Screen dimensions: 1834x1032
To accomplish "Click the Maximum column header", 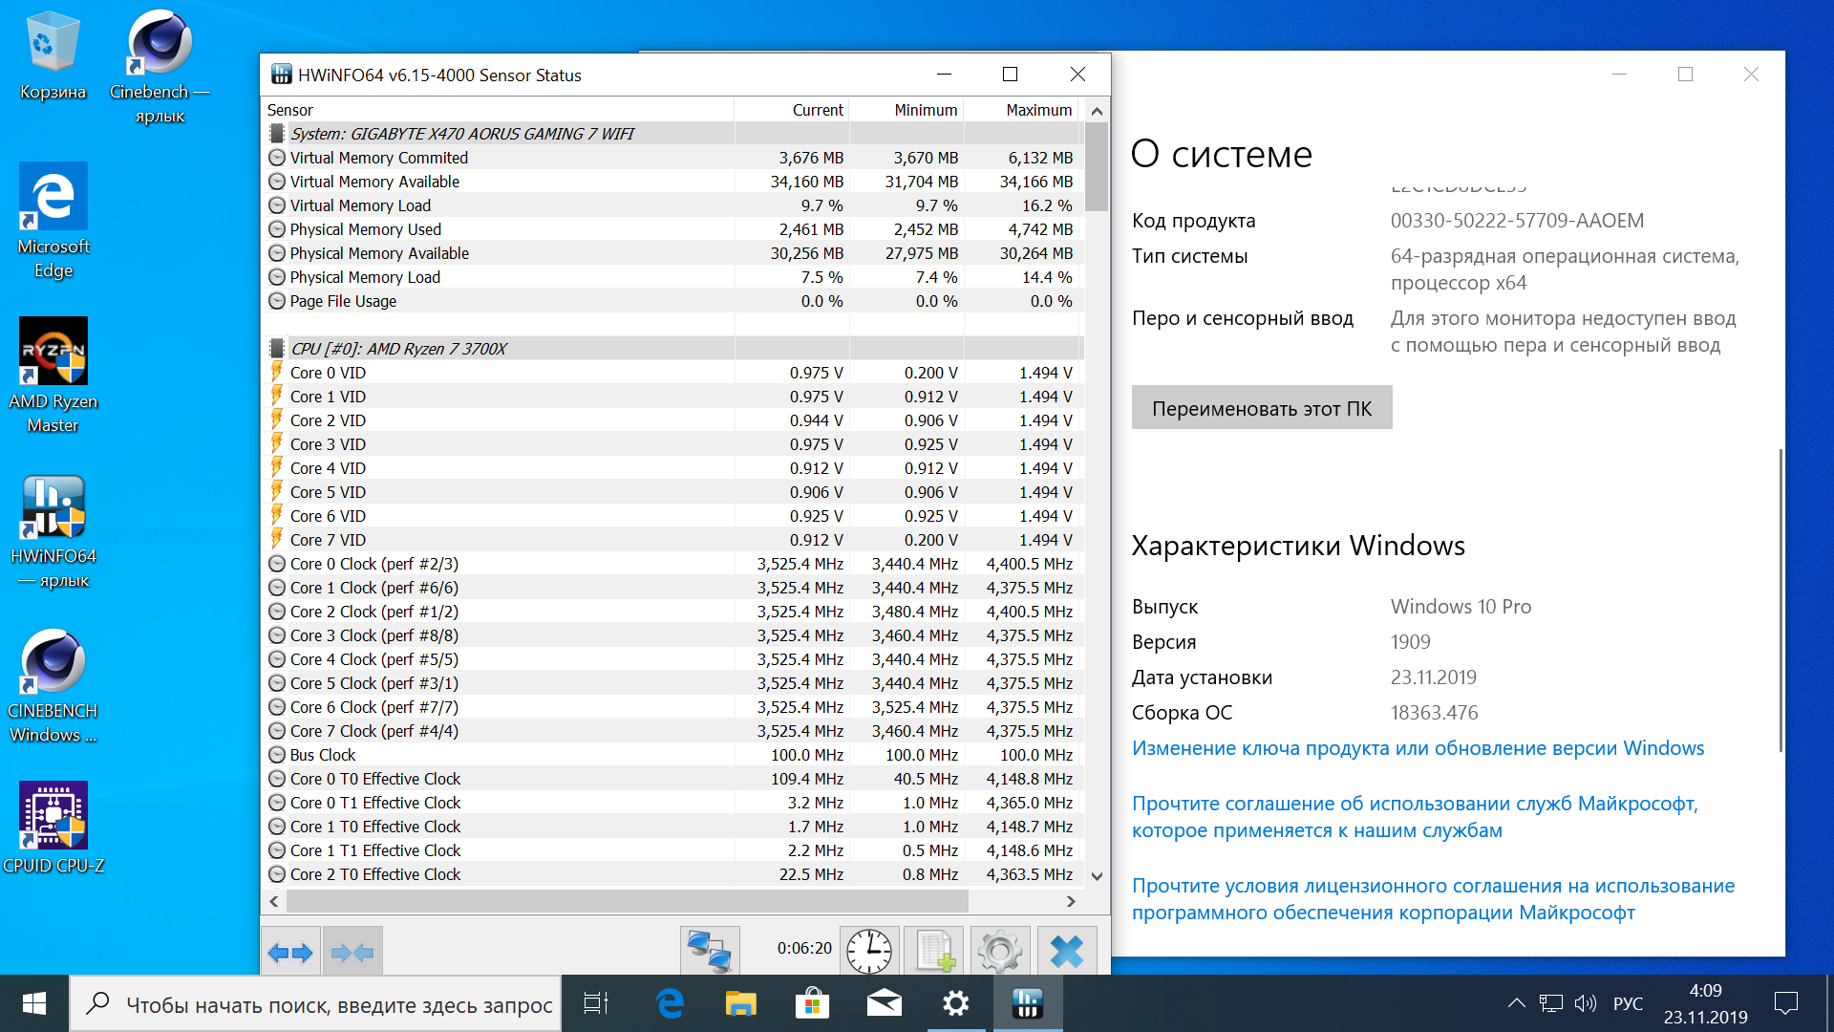I will point(1038,110).
